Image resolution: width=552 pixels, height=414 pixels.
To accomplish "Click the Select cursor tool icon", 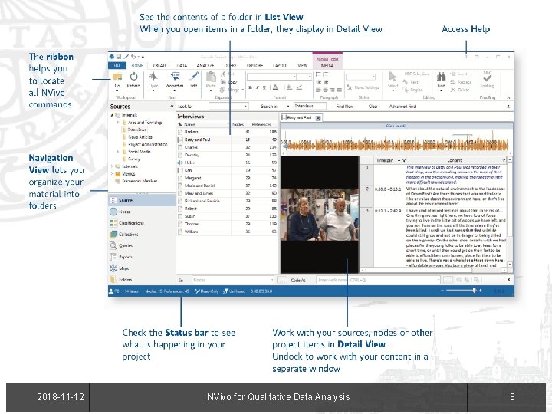I will point(393,77).
